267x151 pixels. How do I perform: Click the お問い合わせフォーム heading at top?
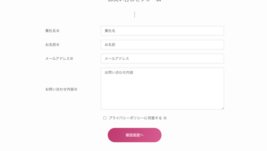pos(135,1)
